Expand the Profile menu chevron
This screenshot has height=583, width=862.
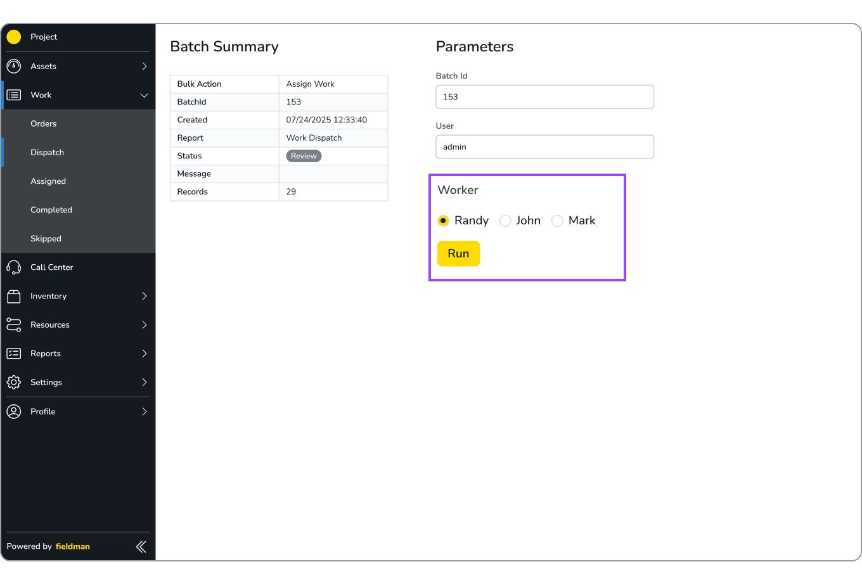tap(145, 411)
